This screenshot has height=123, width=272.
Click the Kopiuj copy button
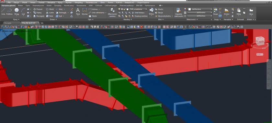pos(38,13)
